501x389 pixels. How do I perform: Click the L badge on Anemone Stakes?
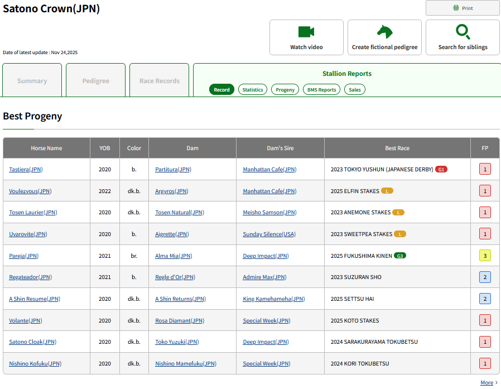click(x=398, y=213)
